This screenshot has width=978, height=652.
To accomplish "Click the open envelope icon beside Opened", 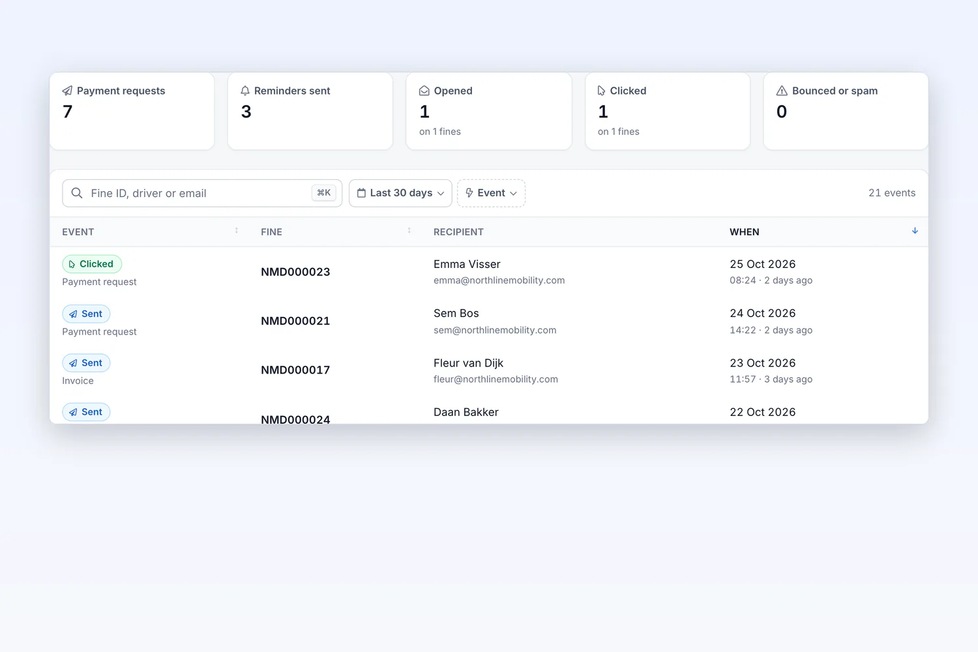I will tap(424, 91).
